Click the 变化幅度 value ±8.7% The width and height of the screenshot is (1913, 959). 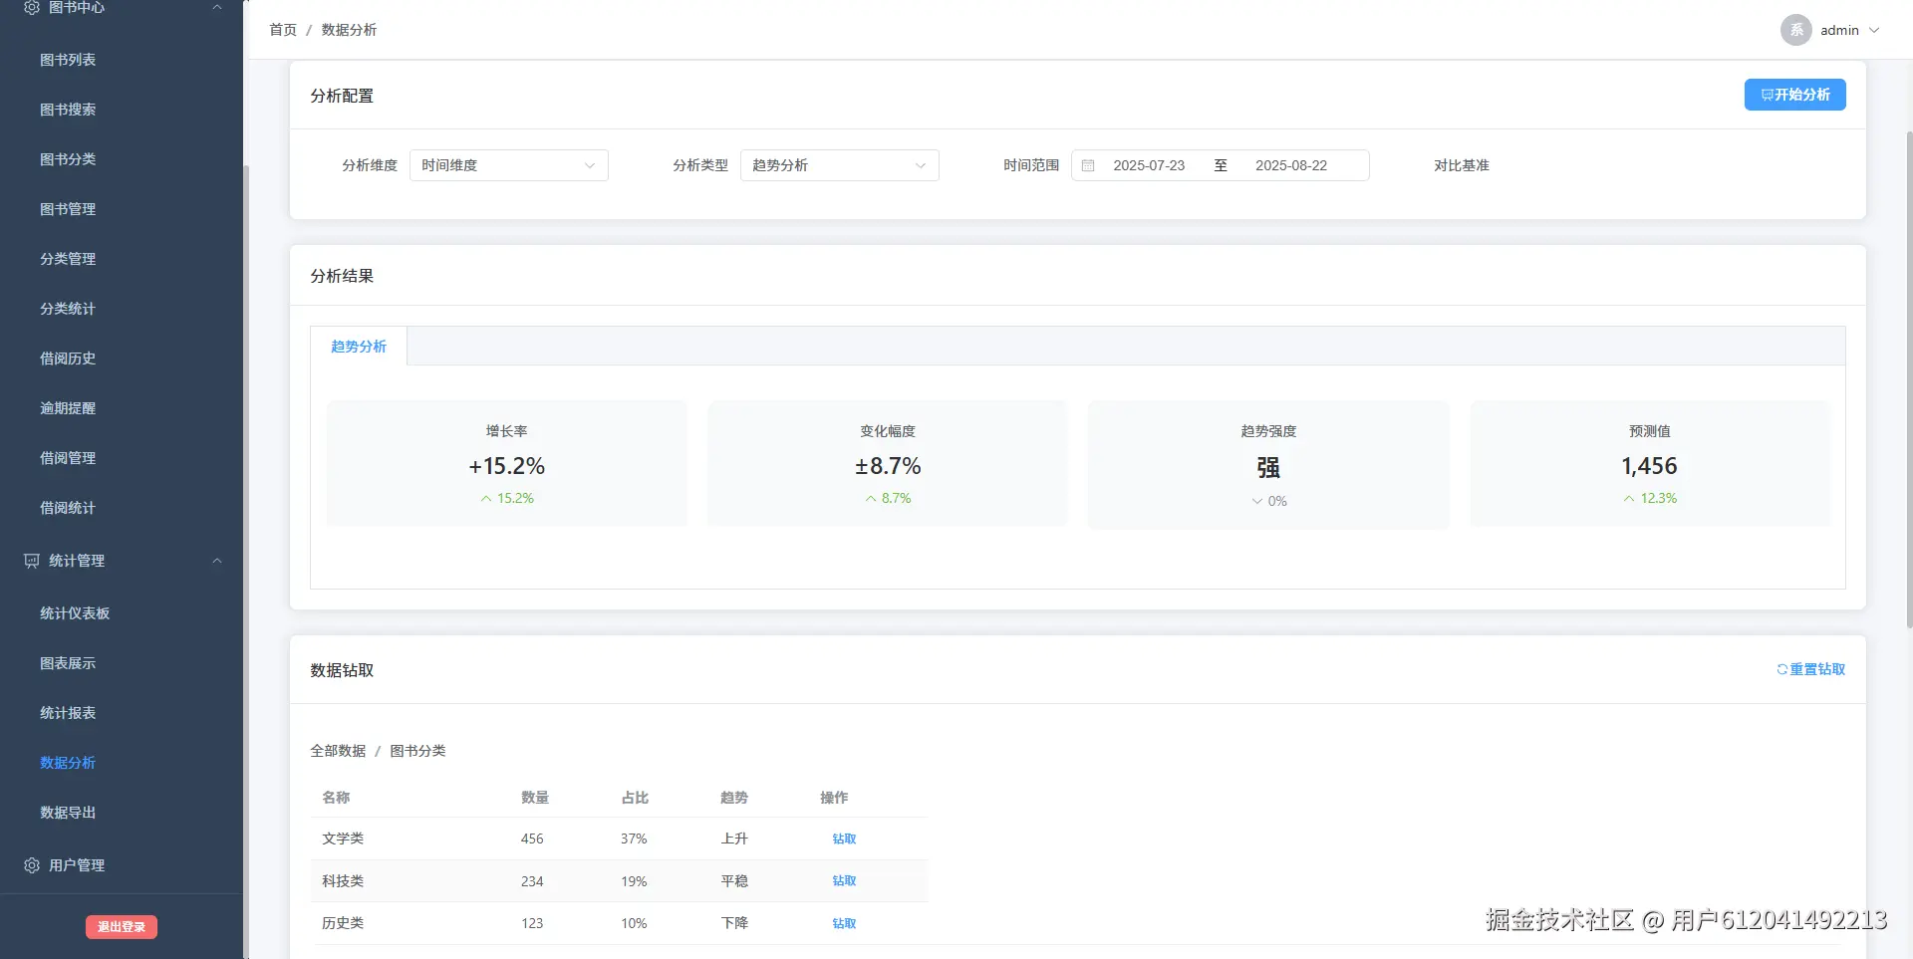(x=888, y=466)
